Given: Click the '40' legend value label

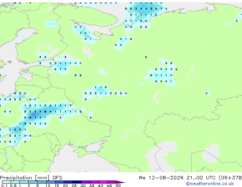Looking at the screenshot, I should click(100, 185).
